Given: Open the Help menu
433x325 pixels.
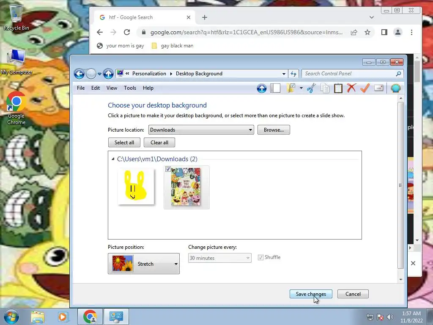Looking at the screenshot, I should (x=148, y=88).
